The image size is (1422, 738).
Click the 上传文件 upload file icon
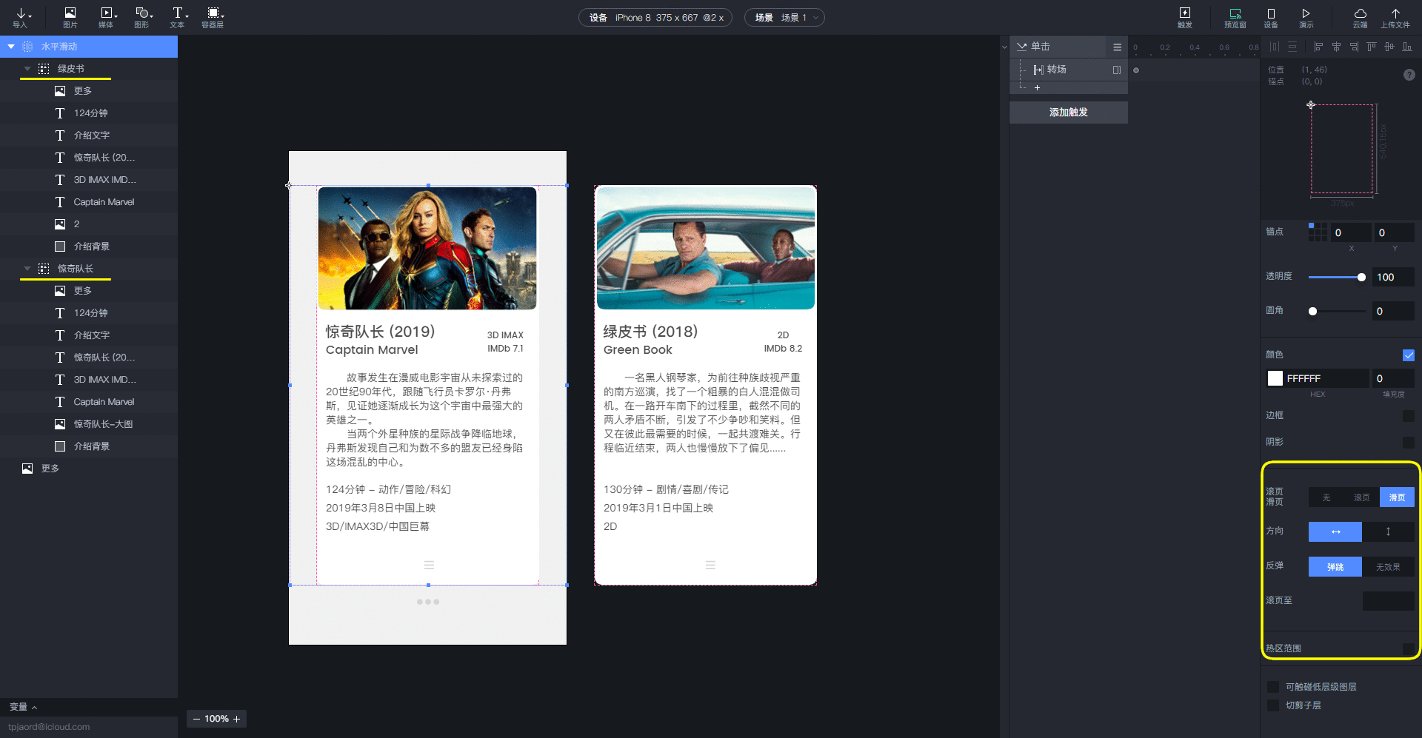pyautogui.click(x=1395, y=17)
